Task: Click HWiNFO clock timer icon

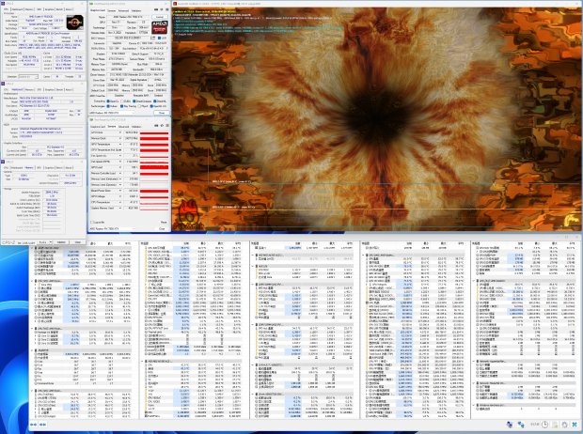Action: (x=544, y=425)
